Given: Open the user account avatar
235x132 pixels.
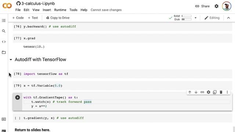Looking at the screenshot, I should point(227,6).
